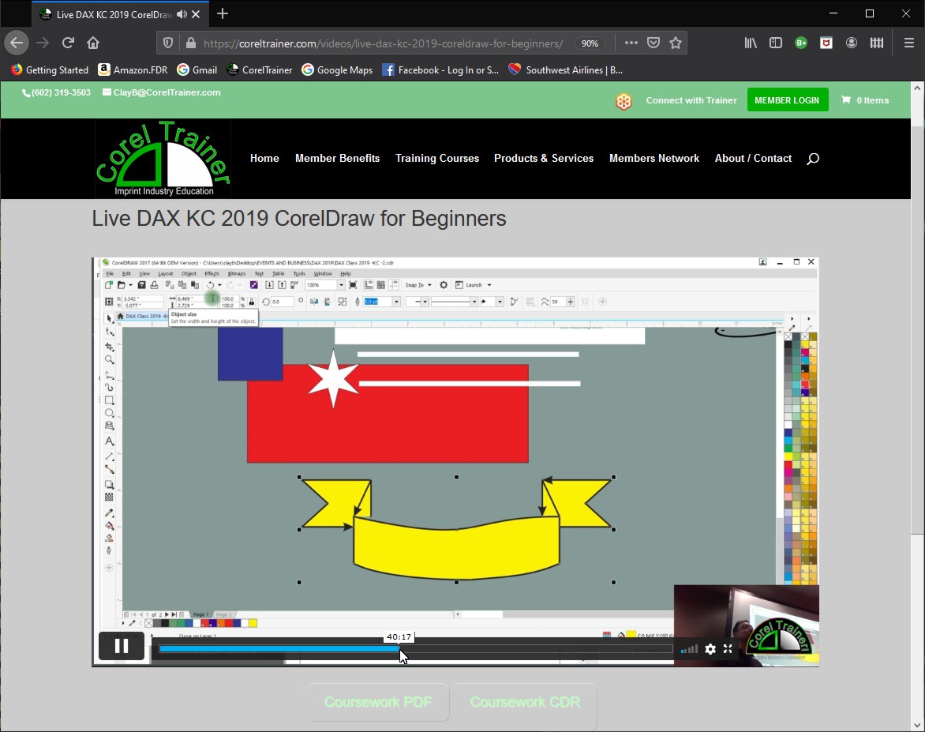Open Training Courses menu item
Screen dimensions: 925x732
point(437,158)
